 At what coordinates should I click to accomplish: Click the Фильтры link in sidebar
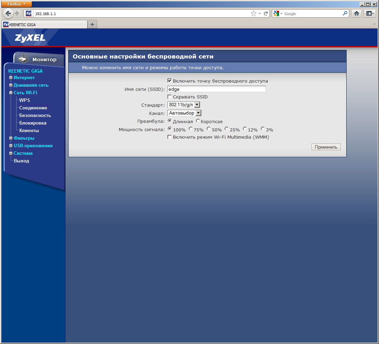tap(24, 138)
